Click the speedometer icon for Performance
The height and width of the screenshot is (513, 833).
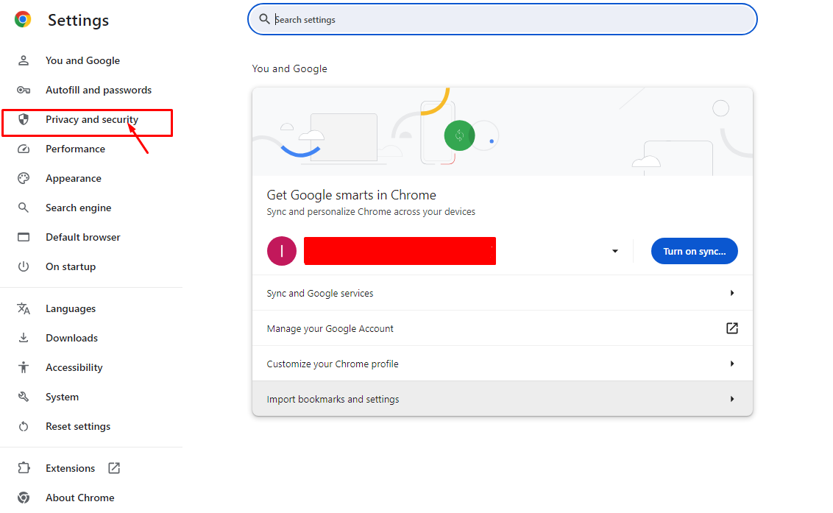[x=24, y=149]
